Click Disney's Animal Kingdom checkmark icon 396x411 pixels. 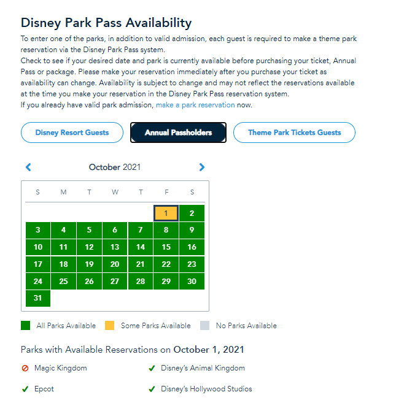[x=152, y=369]
